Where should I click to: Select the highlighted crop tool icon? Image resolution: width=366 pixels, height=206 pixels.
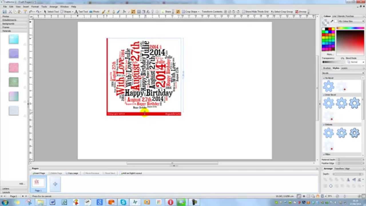133,12
